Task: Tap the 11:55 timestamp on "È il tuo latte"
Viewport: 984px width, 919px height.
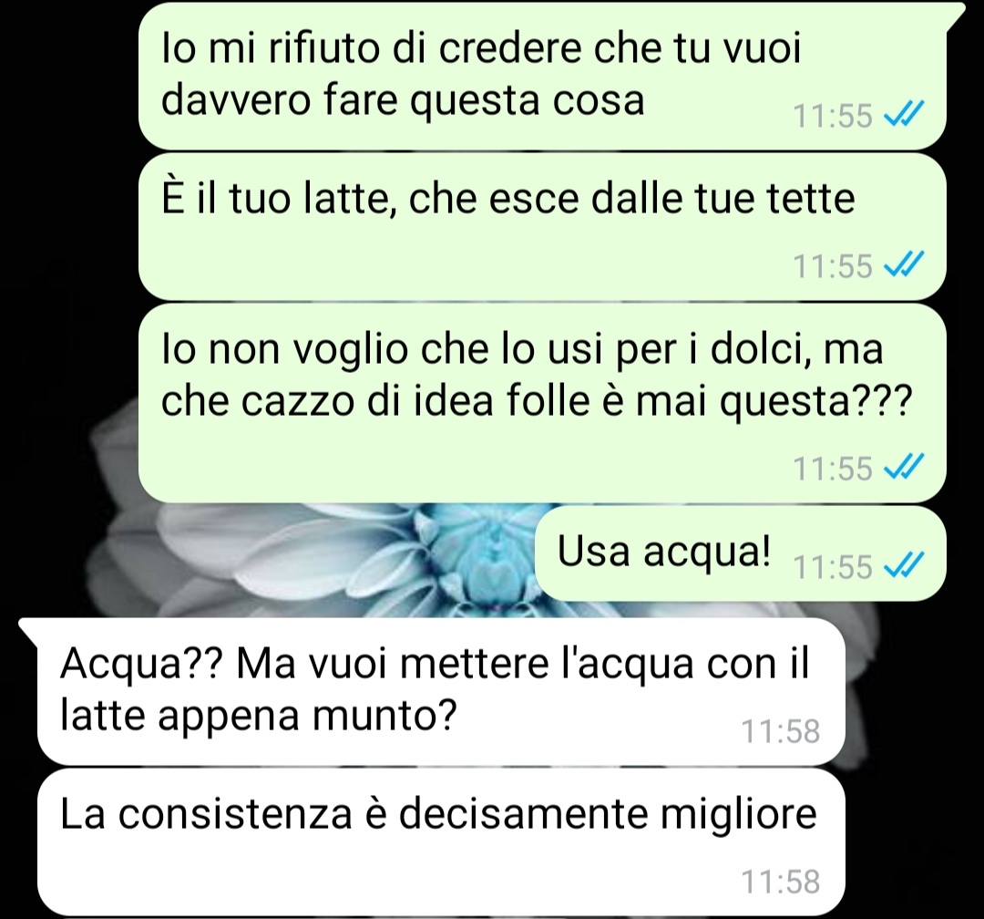Action: [833, 265]
